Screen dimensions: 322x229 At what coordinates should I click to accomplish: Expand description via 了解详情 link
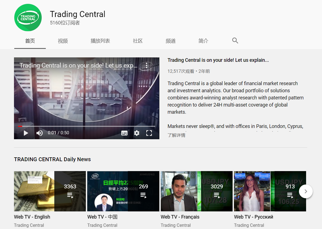176,135
